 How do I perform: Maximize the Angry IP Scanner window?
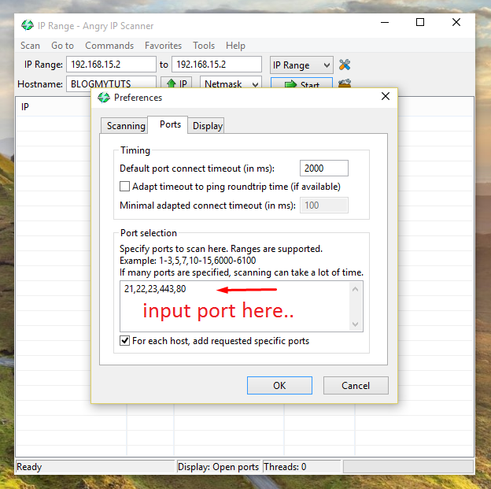click(420, 22)
